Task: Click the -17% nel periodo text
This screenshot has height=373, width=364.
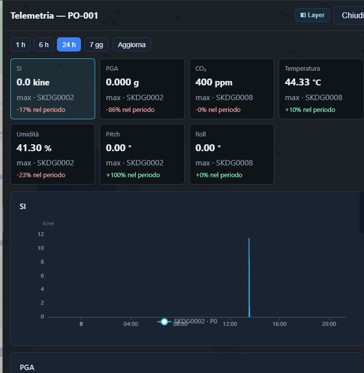Action: 41,109
